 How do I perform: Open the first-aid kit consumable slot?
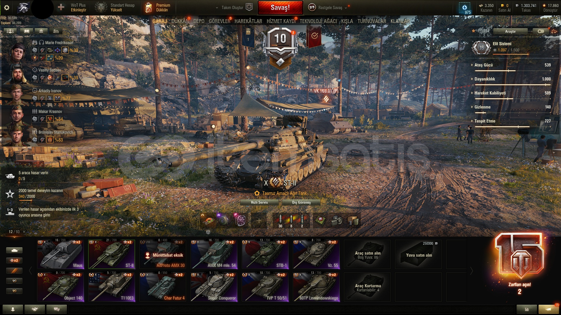[320, 220]
